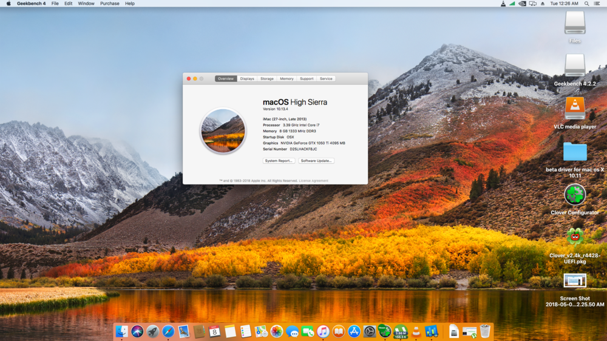Open the Memory tab

(287, 79)
